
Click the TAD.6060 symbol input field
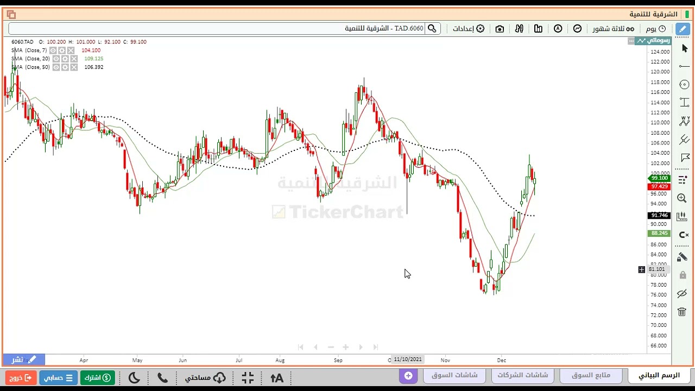pyautogui.click(x=217, y=29)
